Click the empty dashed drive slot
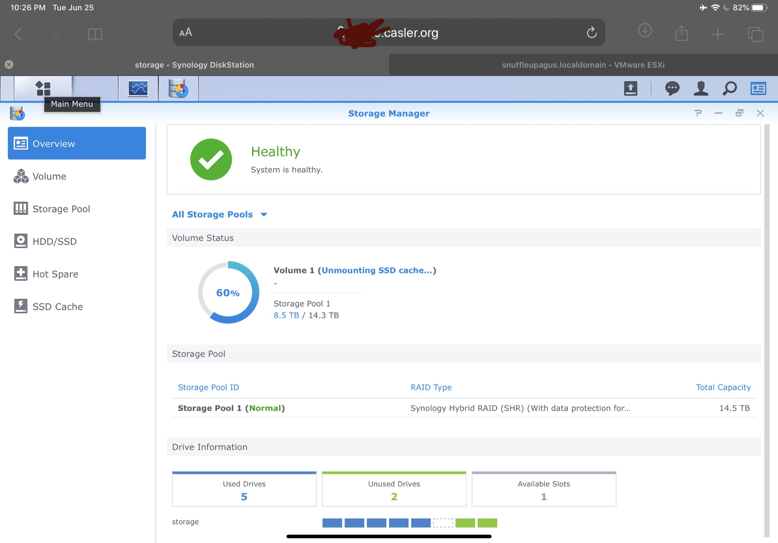Image resolution: width=778 pixels, height=543 pixels. [443, 523]
